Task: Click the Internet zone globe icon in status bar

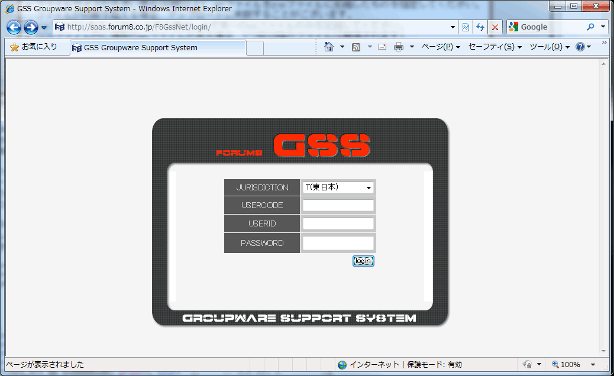Action: pos(342,365)
